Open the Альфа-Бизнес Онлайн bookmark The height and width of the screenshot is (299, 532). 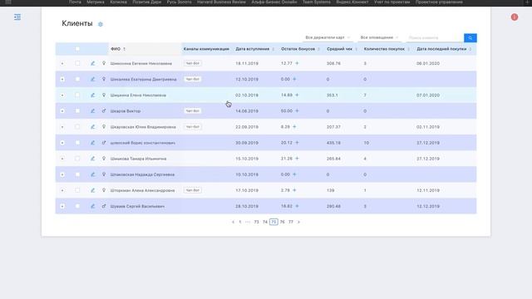(274, 2)
